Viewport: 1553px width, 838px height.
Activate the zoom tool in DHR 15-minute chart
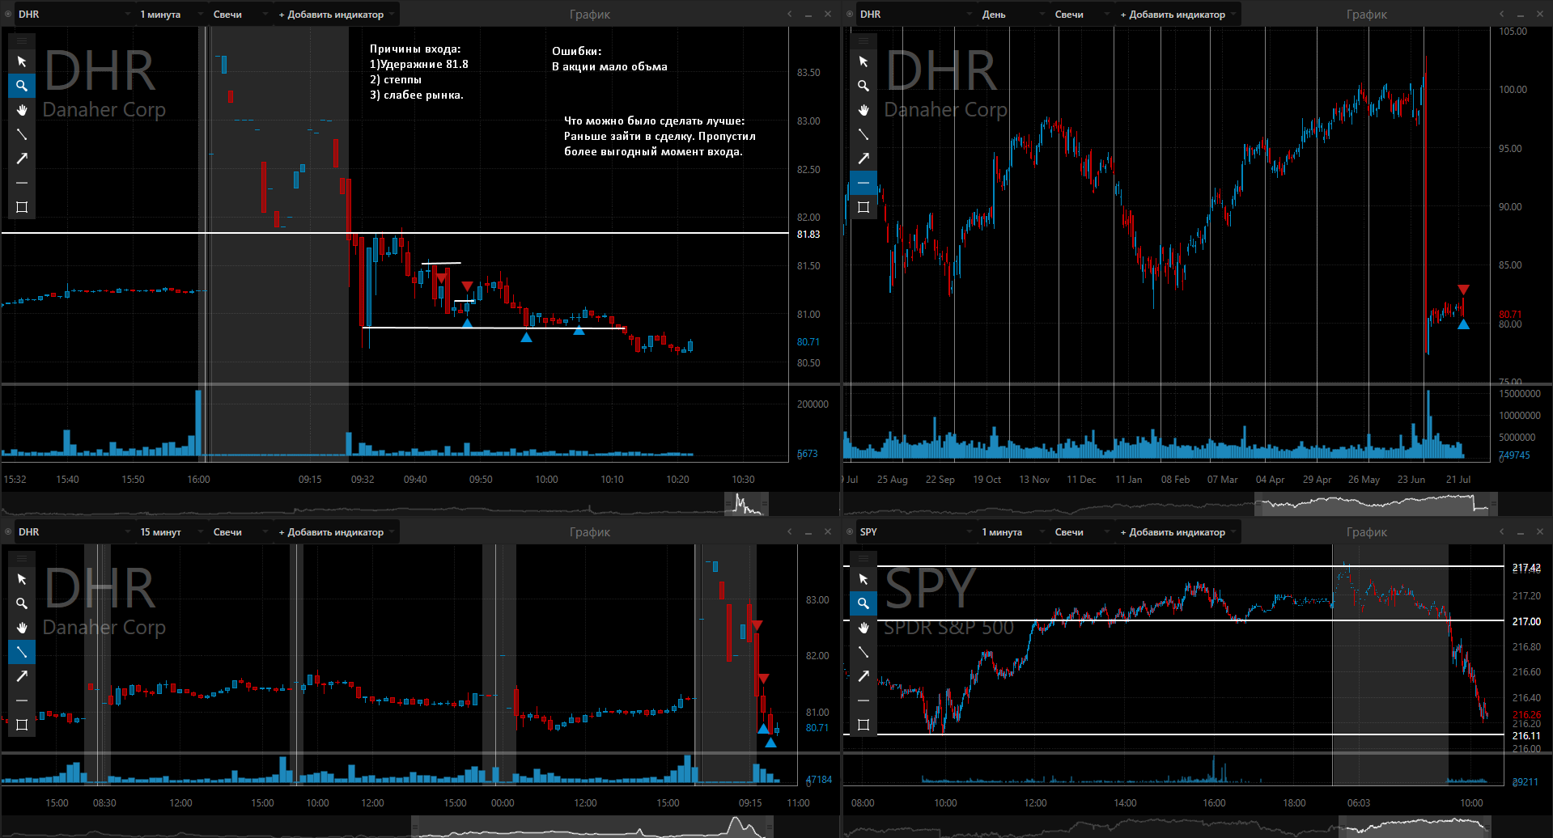click(22, 603)
